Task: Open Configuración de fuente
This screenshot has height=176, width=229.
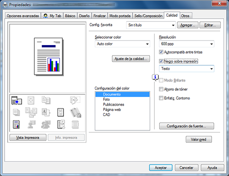Action: 186,126
